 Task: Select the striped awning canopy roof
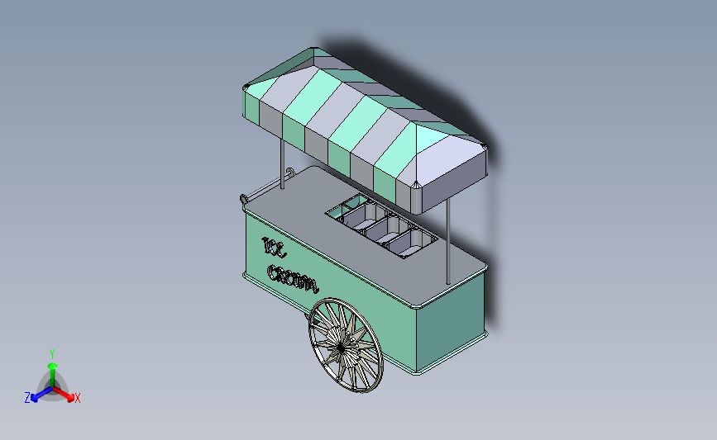click(x=365, y=130)
